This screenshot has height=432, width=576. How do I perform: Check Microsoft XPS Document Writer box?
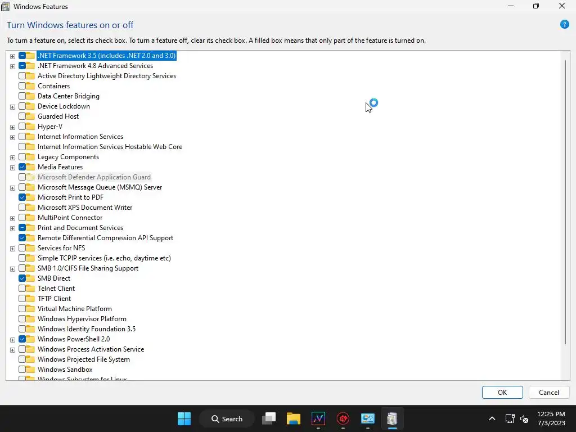[x=22, y=208]
